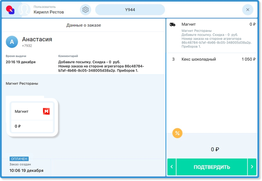The image size is (262, 181).
Task: Click the Время выдачи time value
Action: pyautogui.click(x=20, y=62)
